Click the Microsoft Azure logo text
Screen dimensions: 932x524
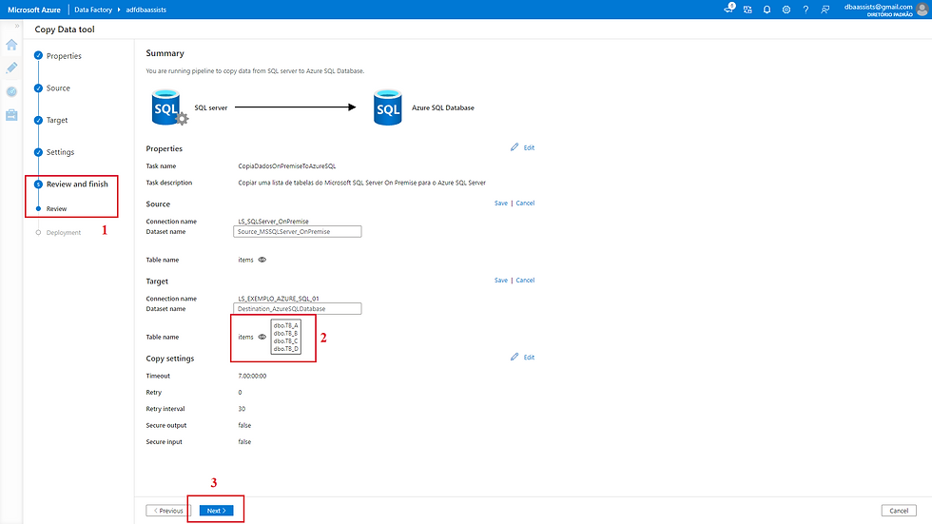coord(34,10)
